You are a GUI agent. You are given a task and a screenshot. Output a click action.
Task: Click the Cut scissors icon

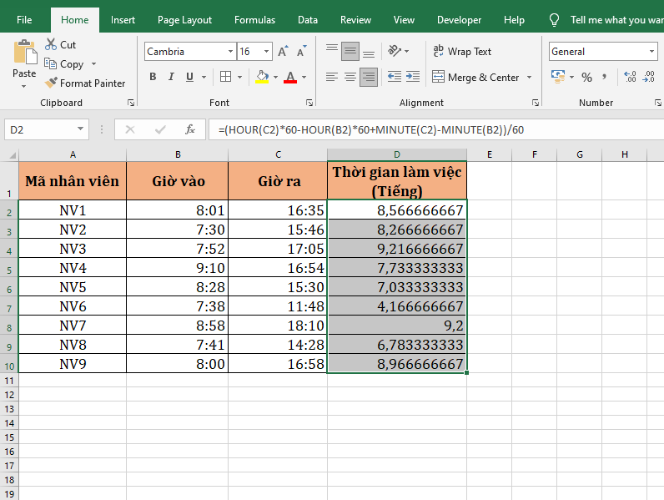click(x=51, y=44)
